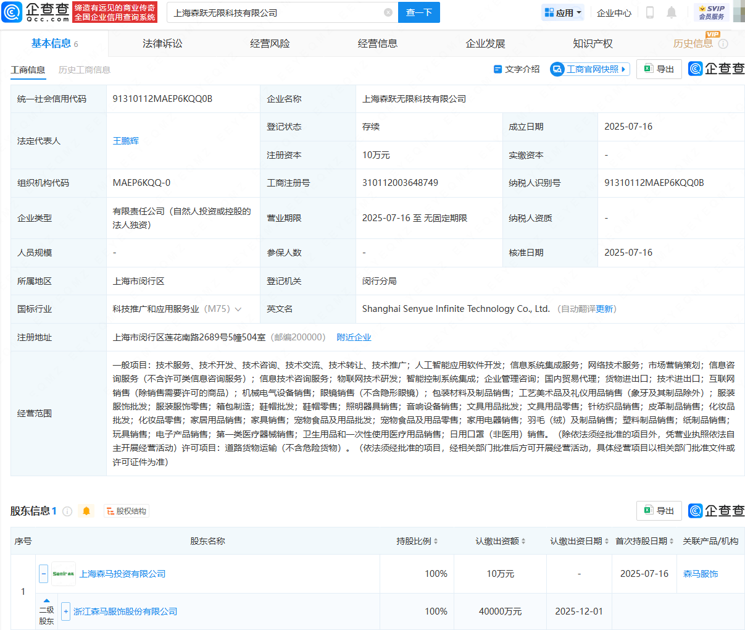Expand 浙江森马服饰股份有限公司 shareholder row
This screenshot has height=630, width=745.
click(x=65, y=611)
